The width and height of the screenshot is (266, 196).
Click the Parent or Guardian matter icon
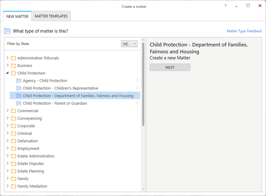(19, 103)
